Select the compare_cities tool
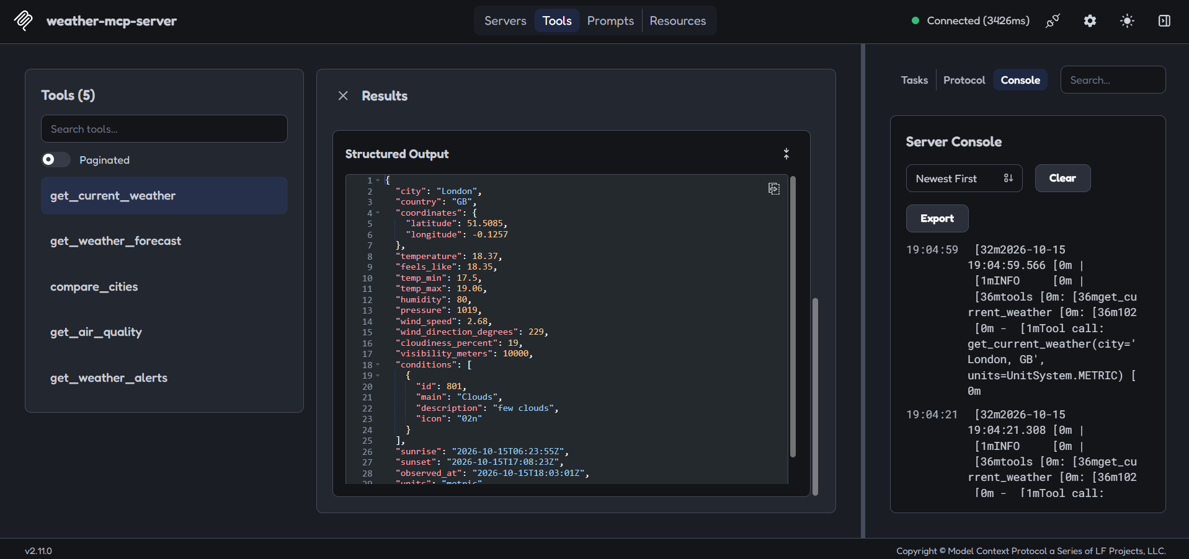The width and height of the screenshot is (1189, 559). (164, 287)
